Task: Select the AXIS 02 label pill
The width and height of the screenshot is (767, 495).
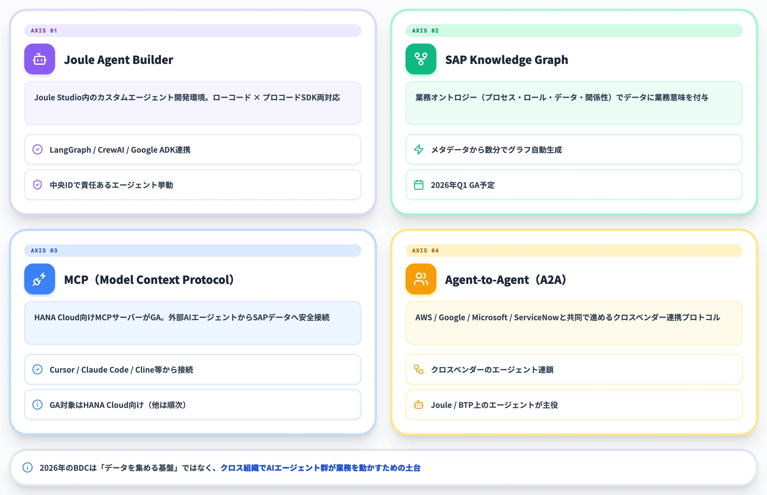Action: click(574, 31)
